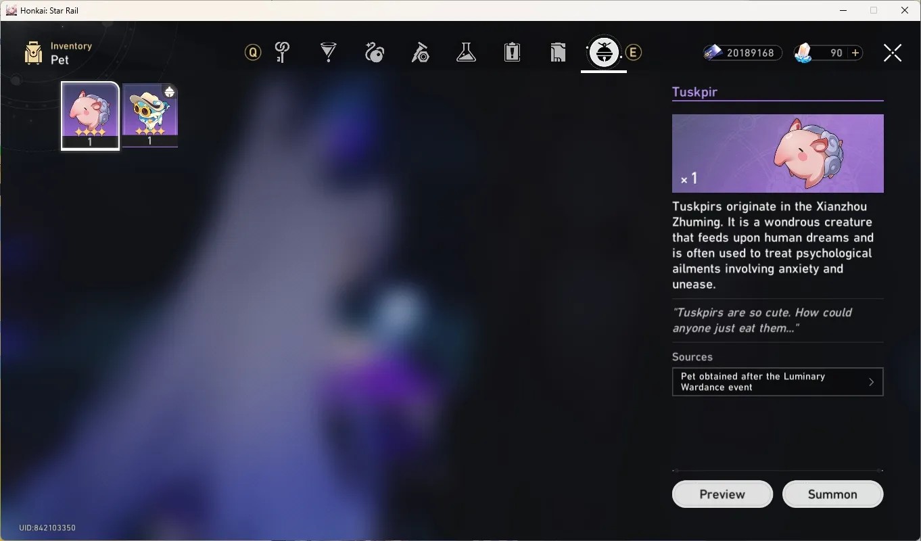
Task: Select the Tuskpir pet thumbnail
Action: 90,116
